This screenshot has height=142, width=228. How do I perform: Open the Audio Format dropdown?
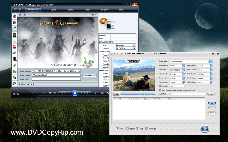pyautogui.click(x=211, y=66)
